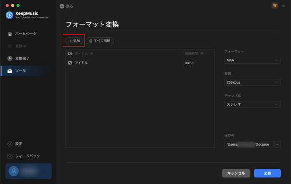This screenshot has height=184, width=291.
Task: Click the 保存先 path field
Action: (249, 144)
